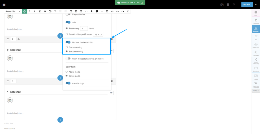
Task: Enable Show multicolumn layout on mobile
Action: coord(68,59)
